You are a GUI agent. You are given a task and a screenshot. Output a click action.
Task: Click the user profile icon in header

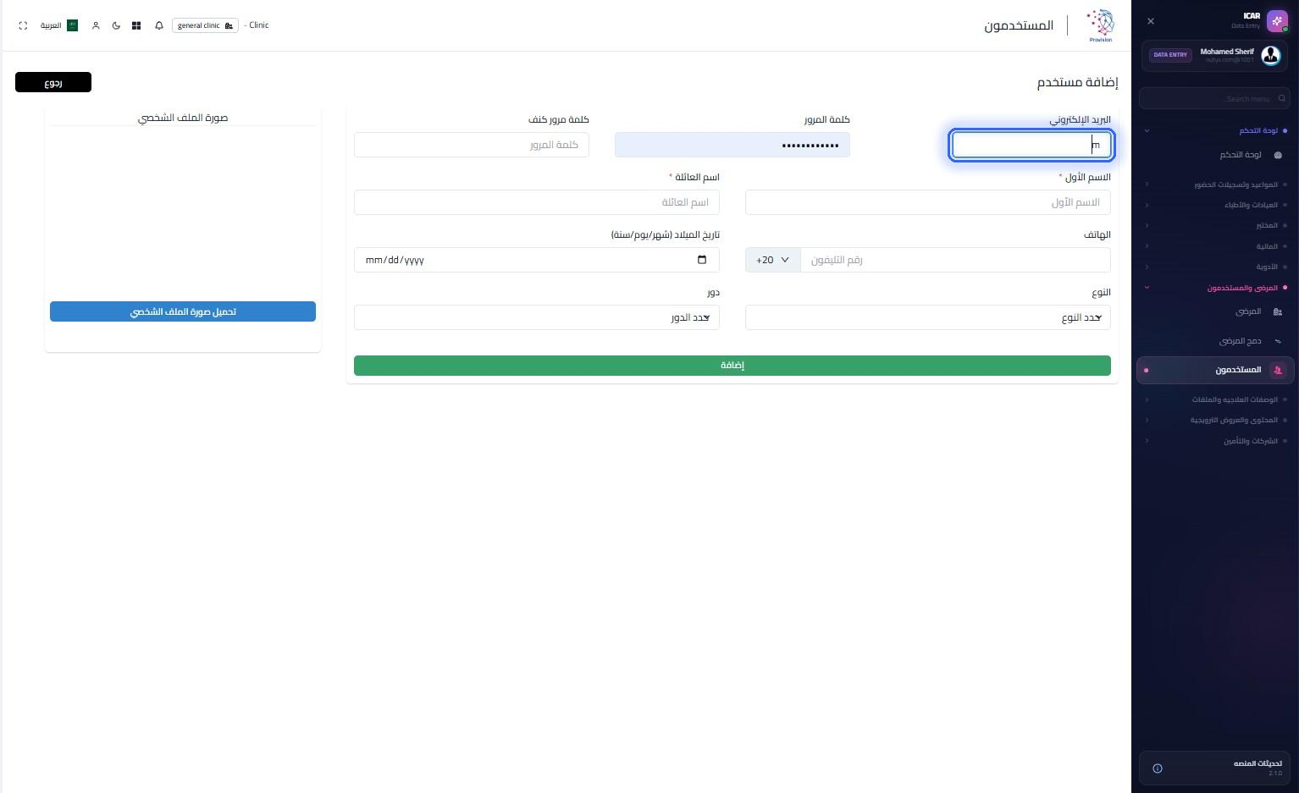click(x=96, y=25)
